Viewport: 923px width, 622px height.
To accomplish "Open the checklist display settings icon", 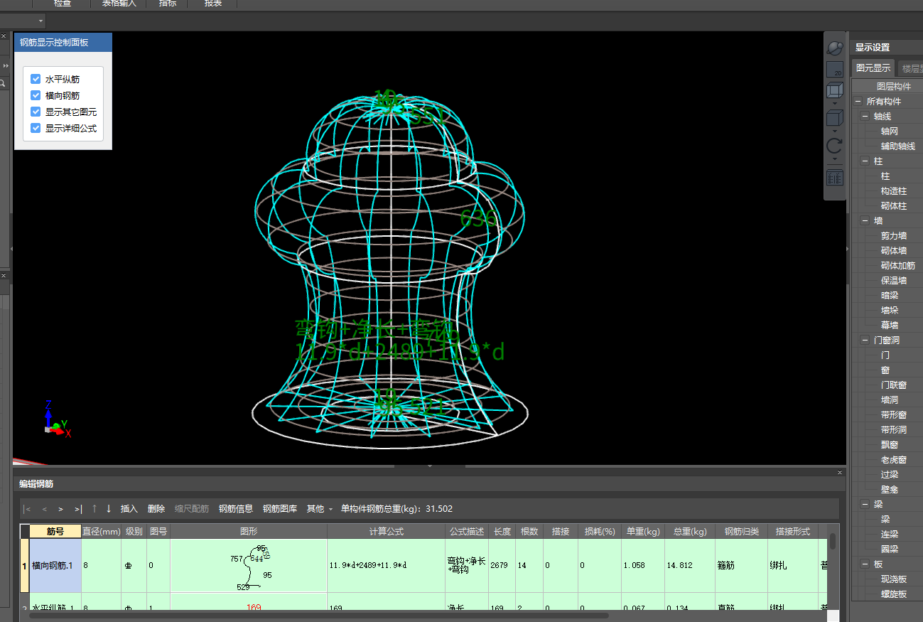I will click(x=834, y=178).
